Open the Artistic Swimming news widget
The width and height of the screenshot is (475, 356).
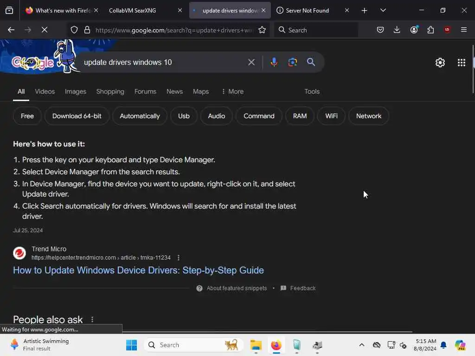[x=39, y=345]
